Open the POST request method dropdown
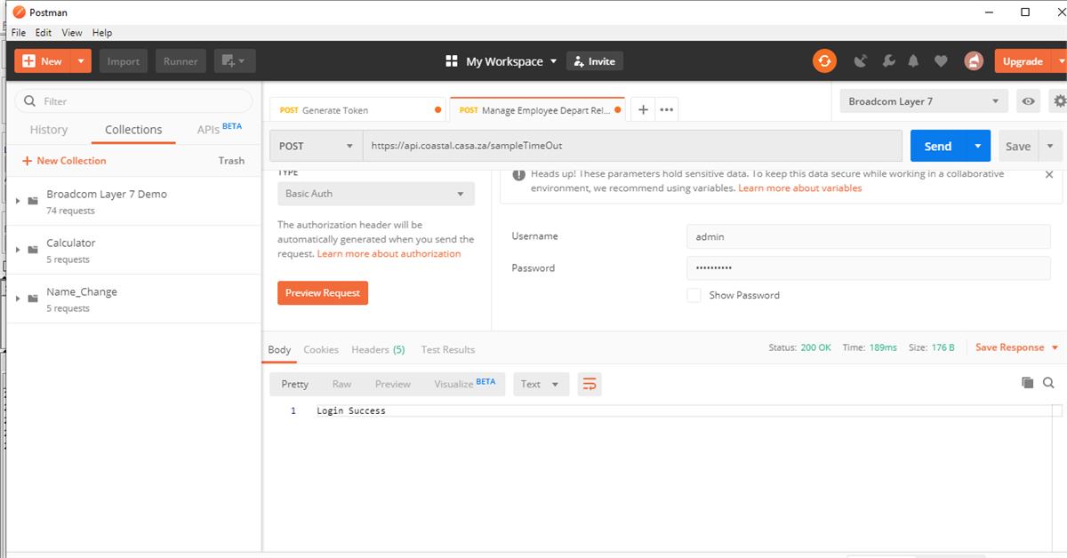The image size is (1067, 558). (x=315, y=145)
